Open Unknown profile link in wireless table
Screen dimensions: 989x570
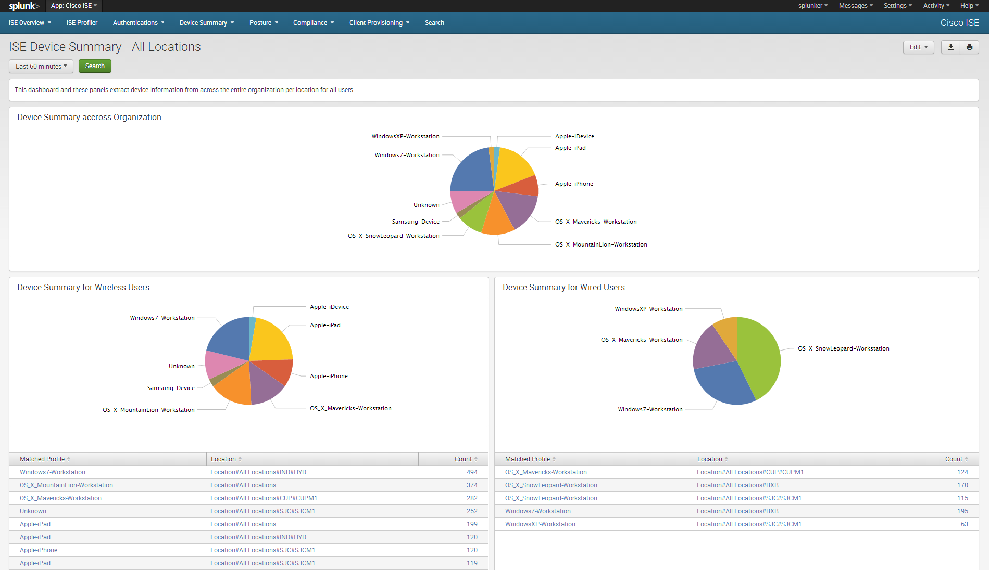(33, 511)
